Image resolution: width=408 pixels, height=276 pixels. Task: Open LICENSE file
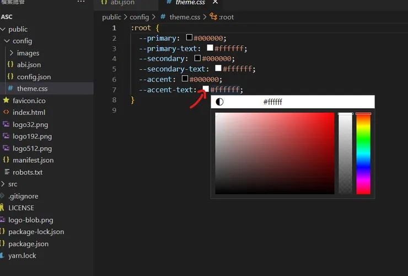pyautogui.click(x=21, y=208)
